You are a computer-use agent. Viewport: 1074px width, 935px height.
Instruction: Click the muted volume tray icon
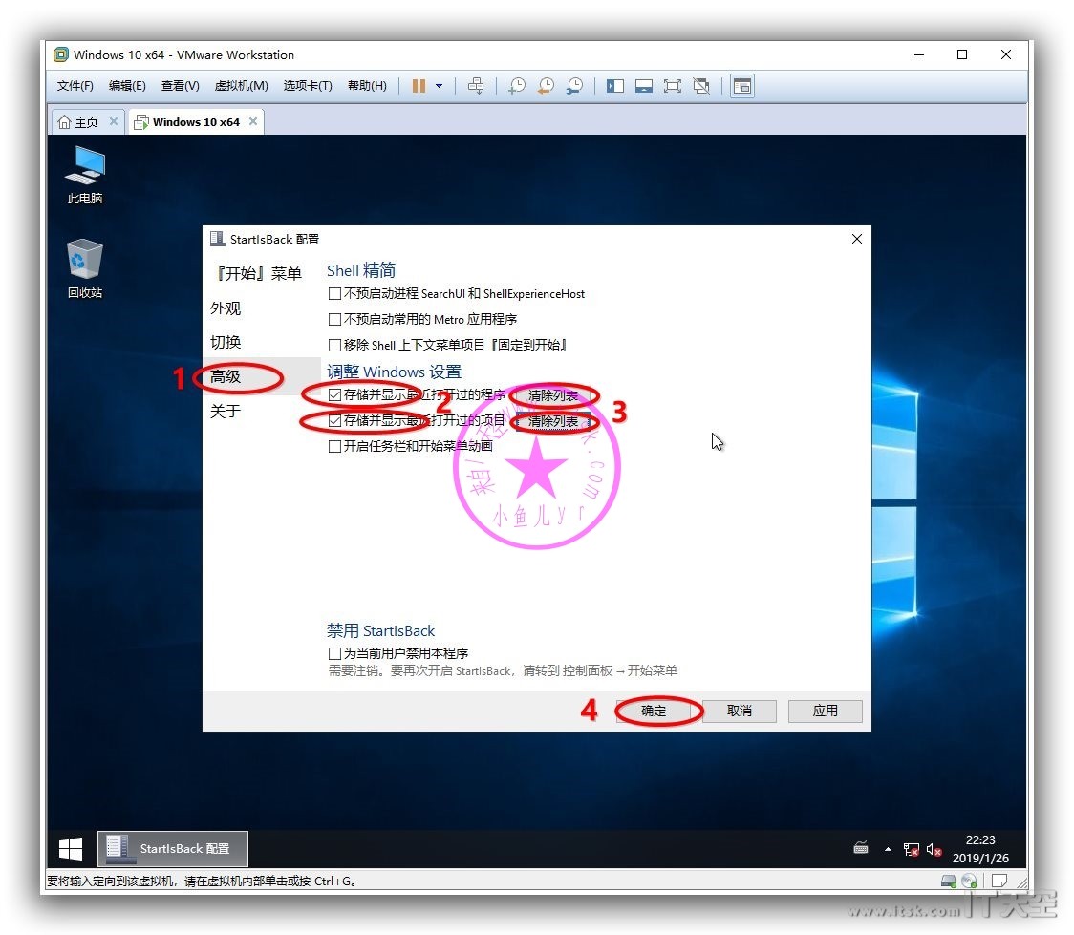pos(934,849)
